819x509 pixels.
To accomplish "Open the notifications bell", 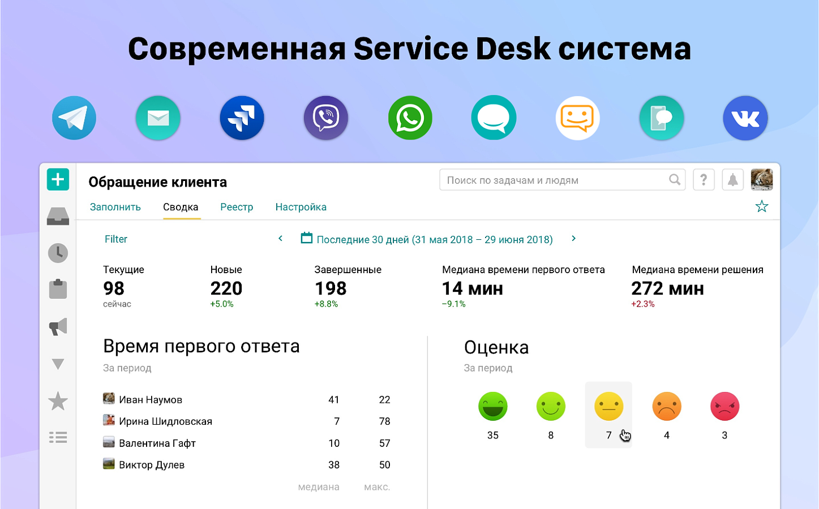I will [x=732, y=180].
